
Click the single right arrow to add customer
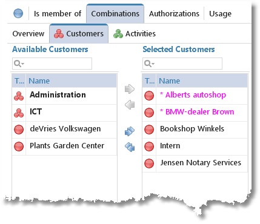pos(130,89)
